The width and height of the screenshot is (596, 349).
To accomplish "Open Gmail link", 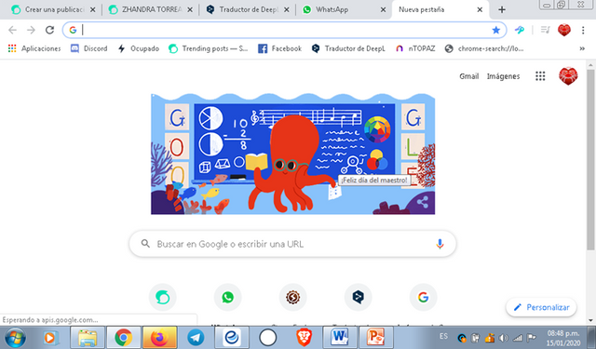I will [x=468, y=76].
